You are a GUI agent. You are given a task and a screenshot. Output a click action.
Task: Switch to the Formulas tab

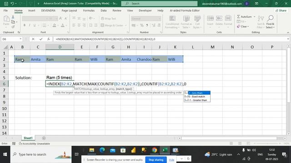tap(89, 10)
